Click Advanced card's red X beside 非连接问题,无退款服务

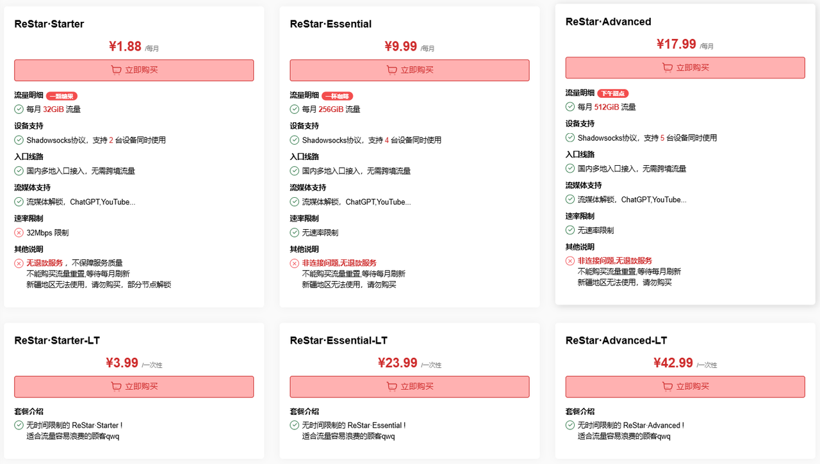[x=570, y=260]
